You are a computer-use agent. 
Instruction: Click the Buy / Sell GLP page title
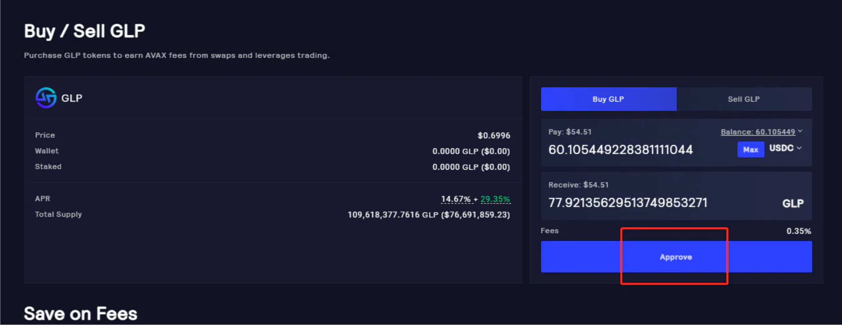pyautogui.click(x=85, y=30)
